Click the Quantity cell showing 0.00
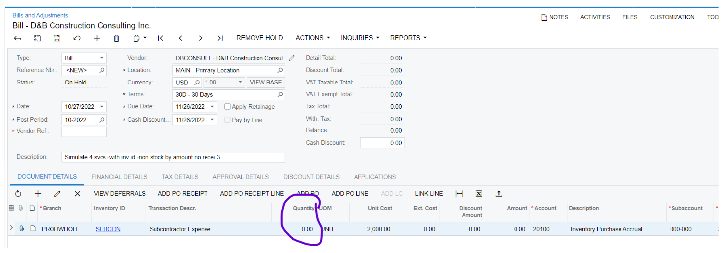Screen dimensions: 723x253 pos(294,229)
